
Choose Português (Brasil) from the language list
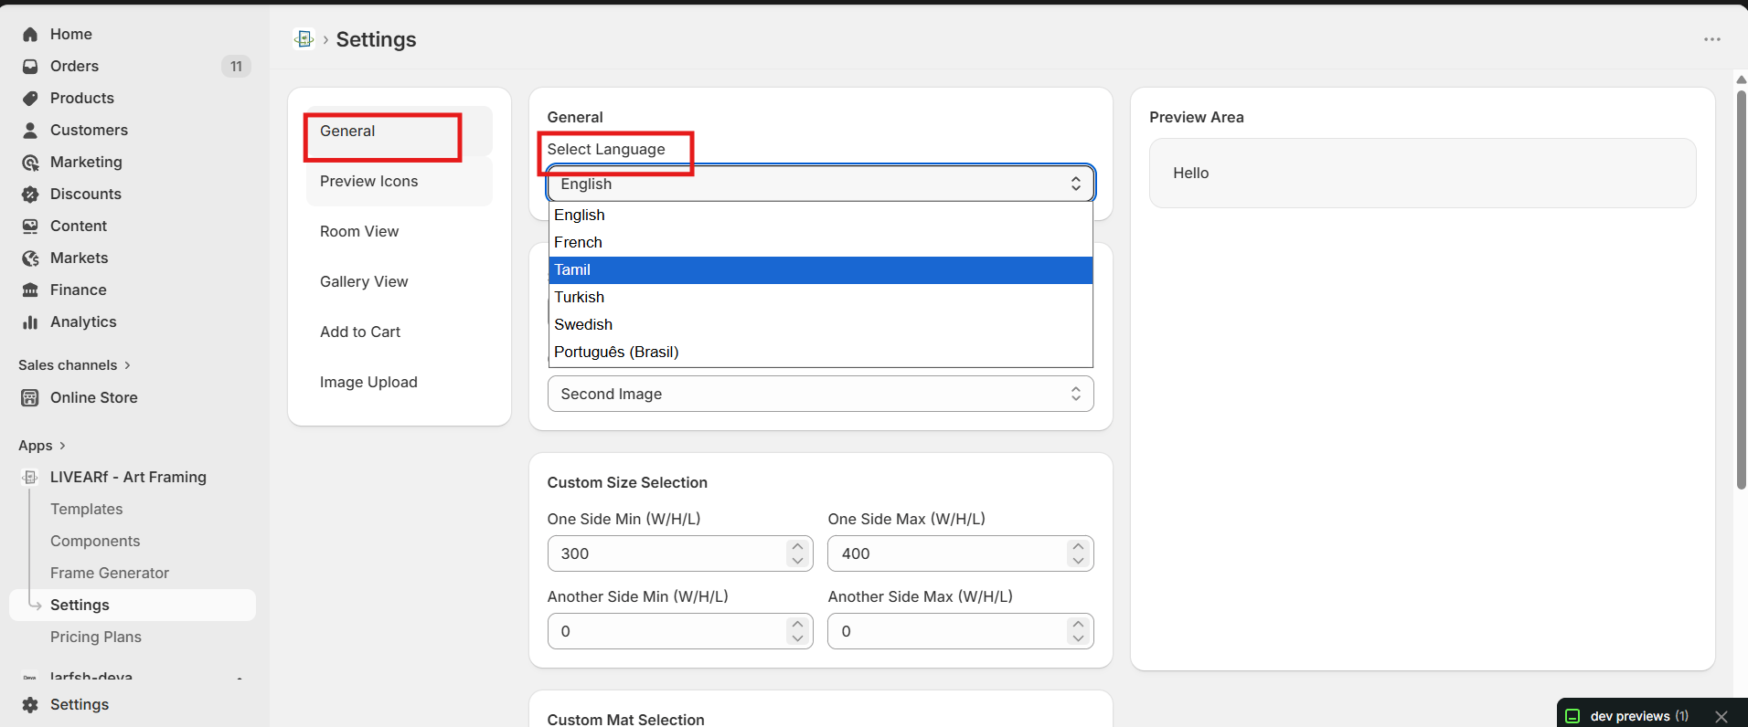click(x=821, y=352)
